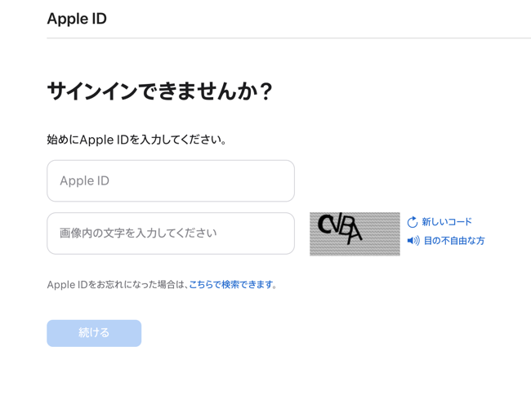This screenshot has width=531, height=400.
Task: Click the Apple ID header title
Action: pyautogui.click(x=77, y=19)
